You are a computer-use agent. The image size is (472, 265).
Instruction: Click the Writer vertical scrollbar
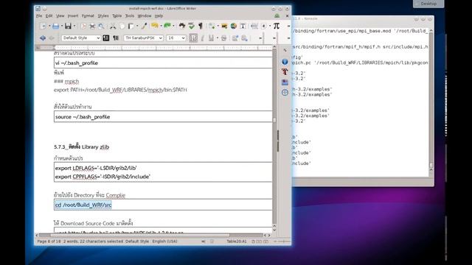coord(274,137)
